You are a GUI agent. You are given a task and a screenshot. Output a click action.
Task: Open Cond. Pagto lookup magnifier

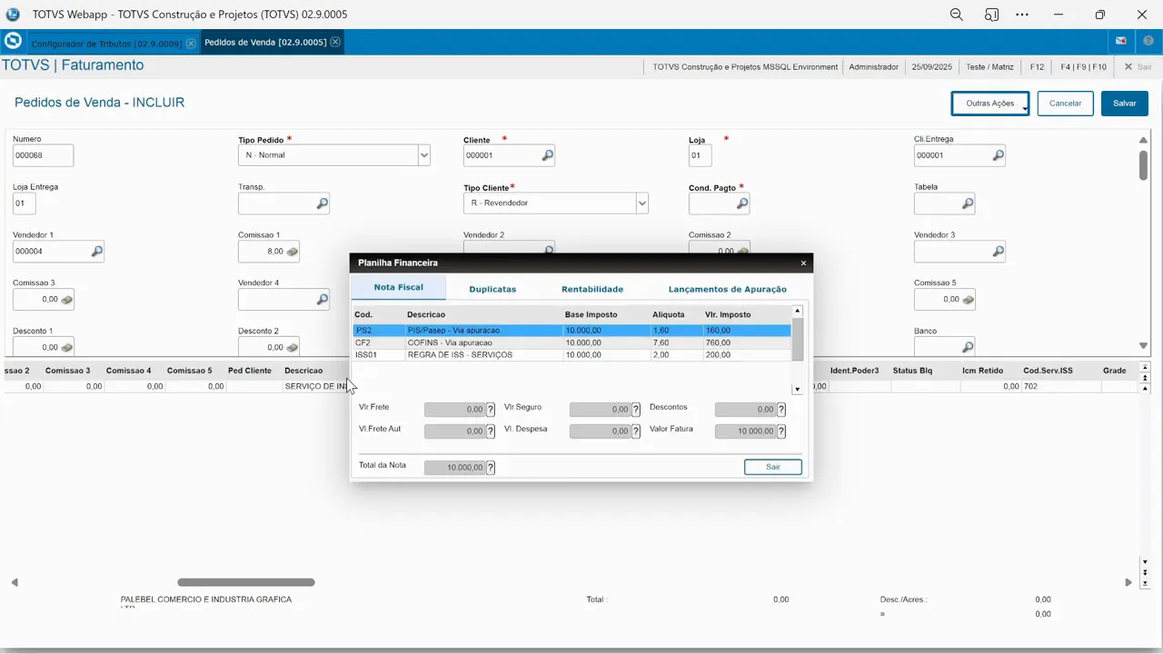(742, 204)
